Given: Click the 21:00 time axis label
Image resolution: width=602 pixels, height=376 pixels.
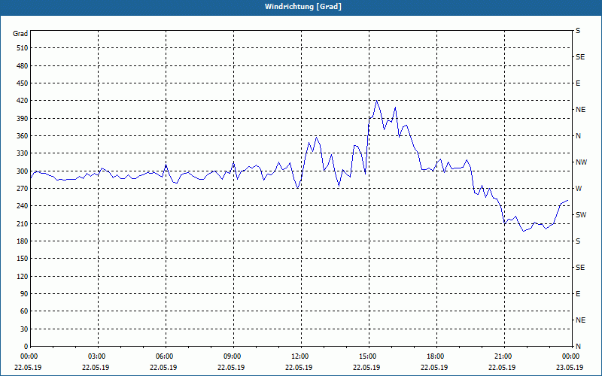Looking at the screenshot, I should pyautogui.click(x=503, y=356).
